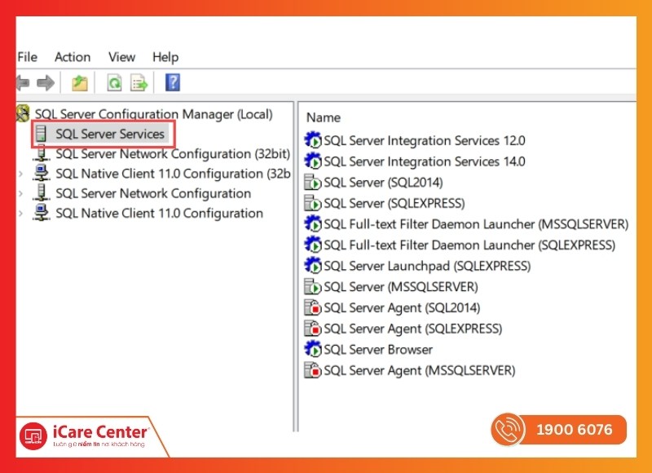Select SQL Server Agent (SQL2014)

click(x=402, y=307)
